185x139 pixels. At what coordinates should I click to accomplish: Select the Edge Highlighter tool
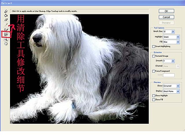pos(6,11)
